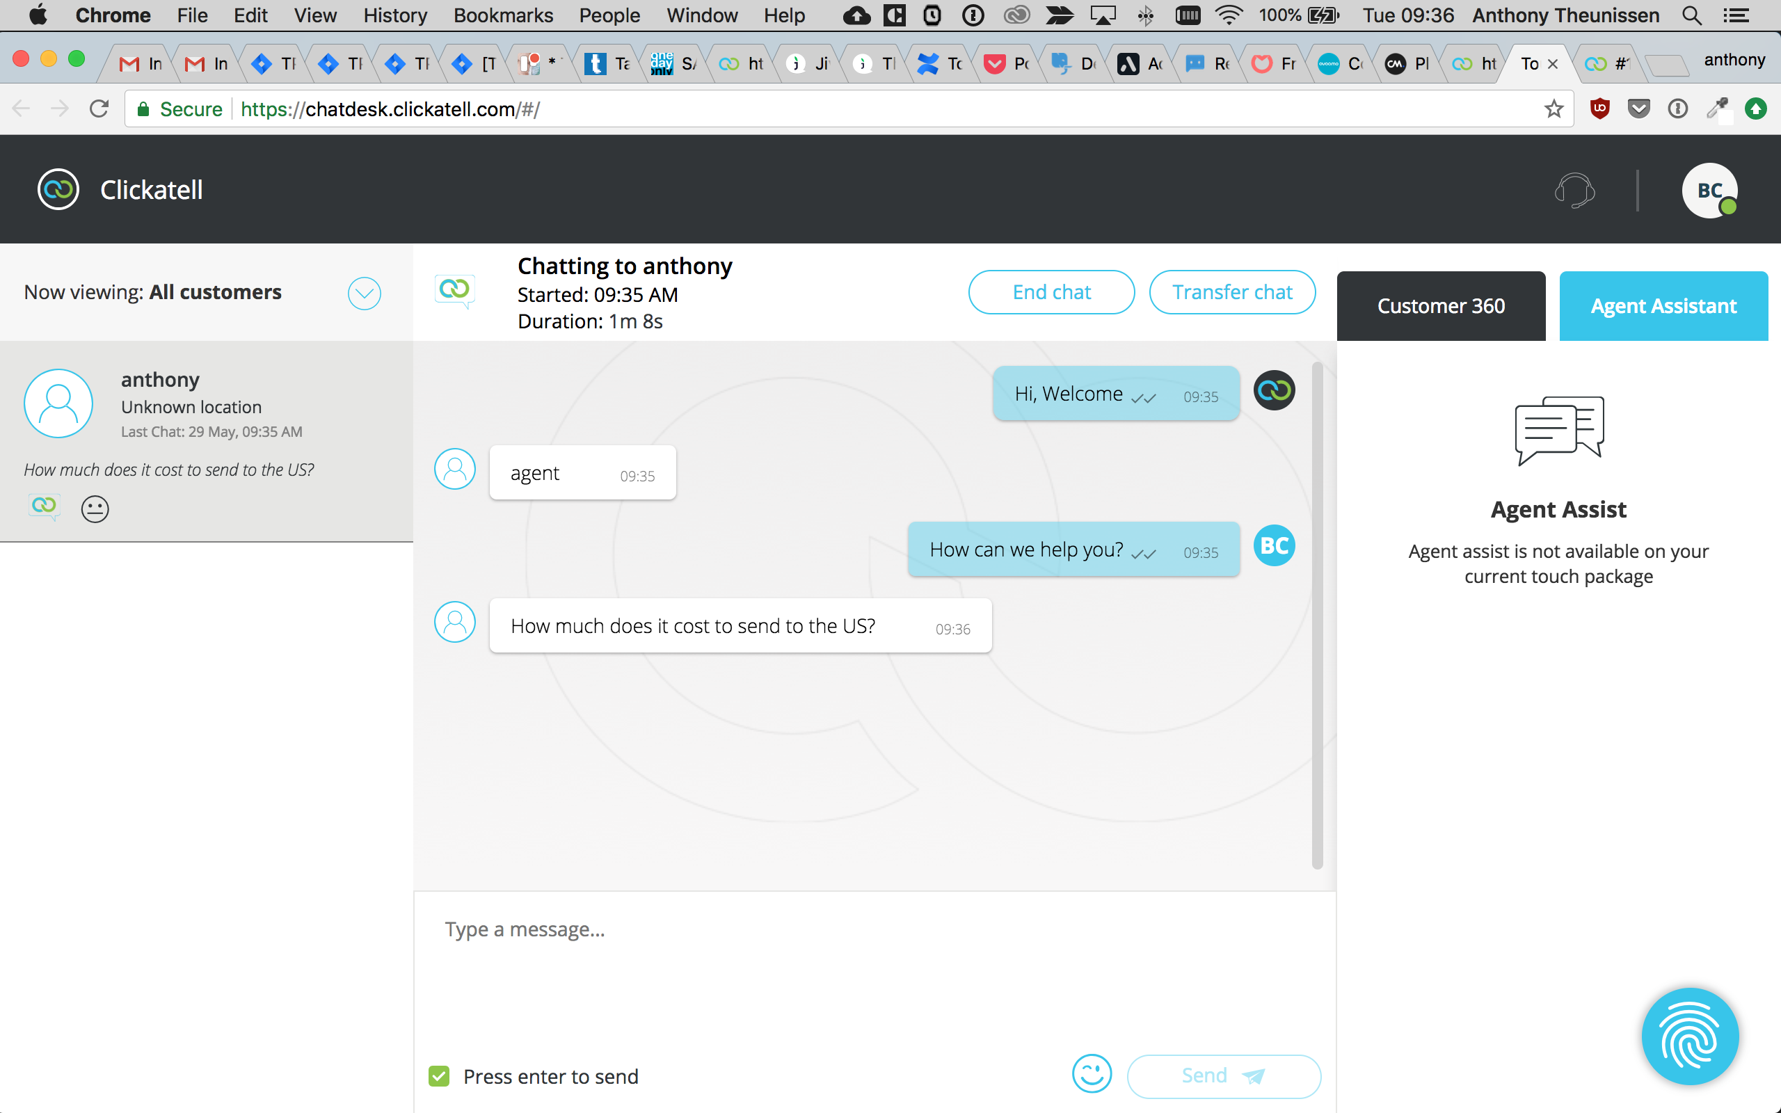Image resolution: width=1781 pixels, height=1113 pixels.
Task: Click the Clickatell logo in header
Action: coord(59,190)
